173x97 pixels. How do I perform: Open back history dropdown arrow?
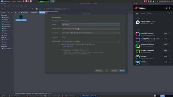click(9, 9)
